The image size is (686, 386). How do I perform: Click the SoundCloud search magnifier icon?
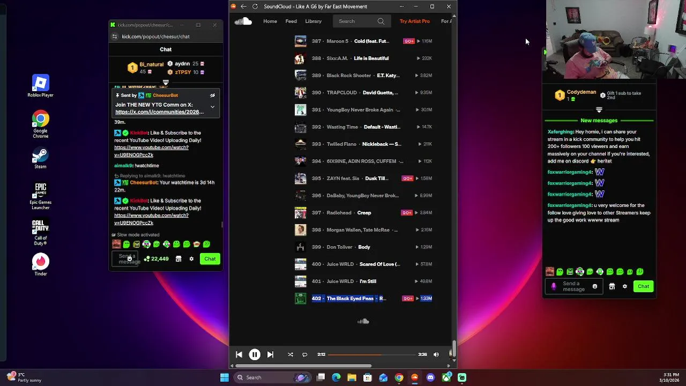(x=381, y=21)
